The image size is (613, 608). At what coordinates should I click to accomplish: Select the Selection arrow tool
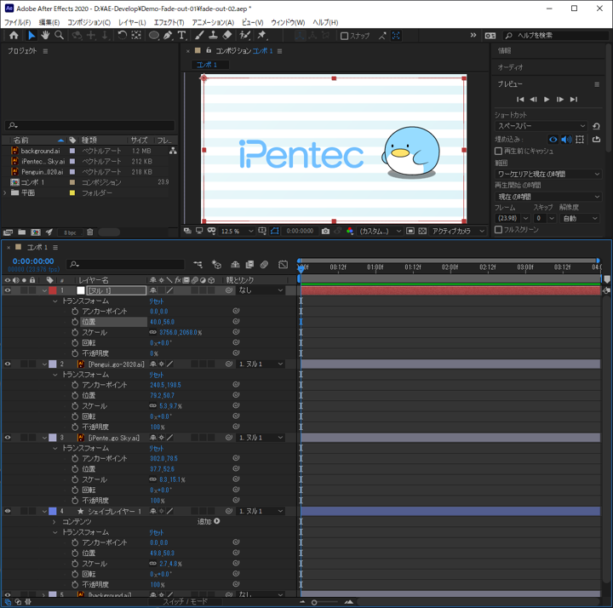coord(32,35)
